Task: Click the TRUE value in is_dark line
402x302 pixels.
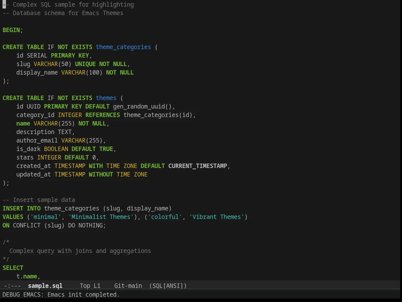Action: (x=106, y=149)
